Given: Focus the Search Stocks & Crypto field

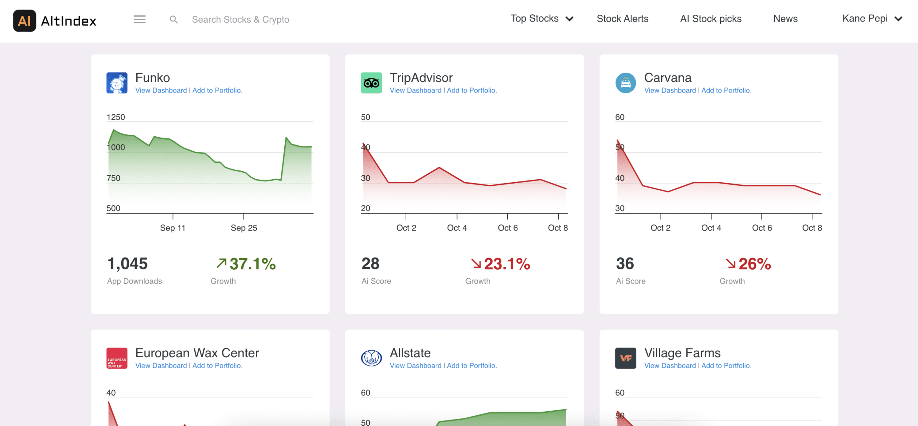Looking at the screenshot, I should [241, 19].
